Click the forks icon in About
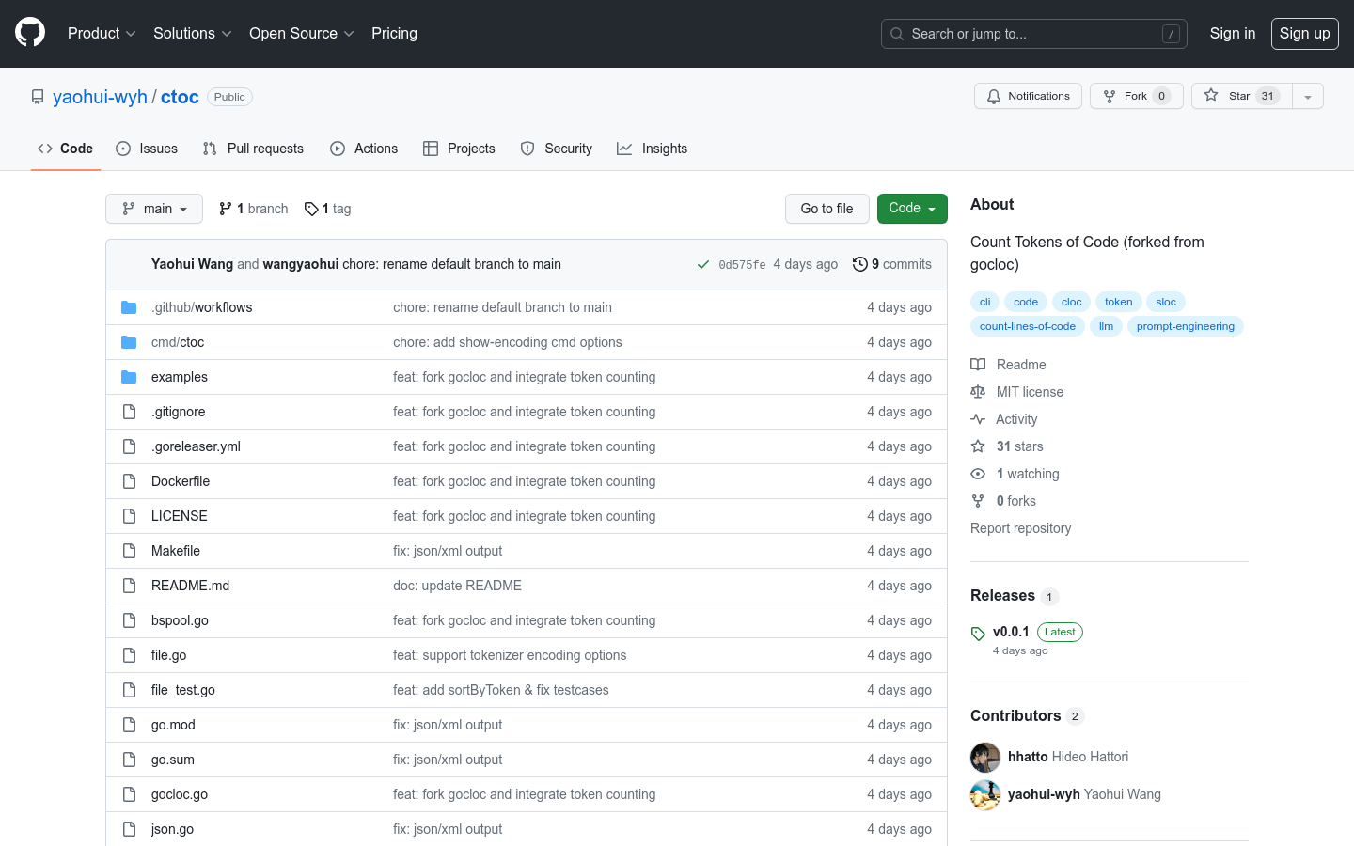The width and height of the screenshot is (1354, 846). (x=978, y=501)
